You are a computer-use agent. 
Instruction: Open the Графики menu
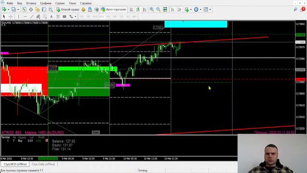(46, 3)
